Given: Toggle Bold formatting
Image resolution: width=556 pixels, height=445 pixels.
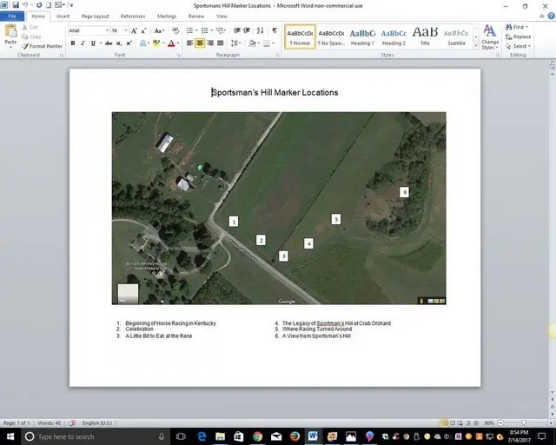Looking at the screenshot, I should click(73, 43).
